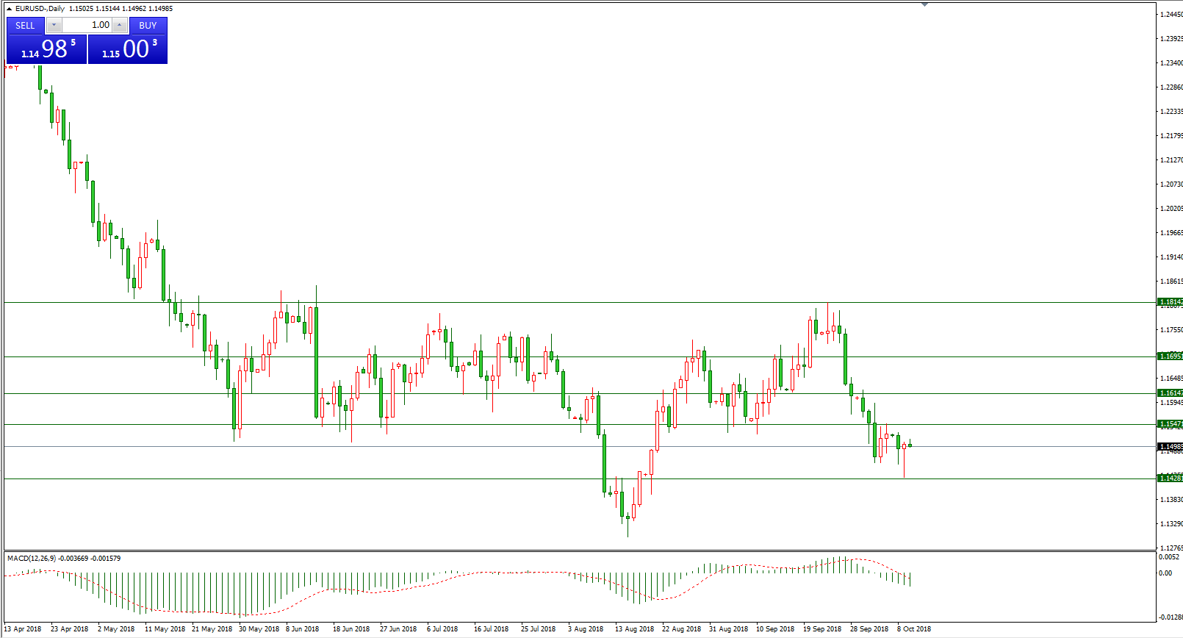Select the horizontal line price tag 1.1547
This screenshot has height=638, width=1183.
pyautogui.click(x=1170, y=424)
